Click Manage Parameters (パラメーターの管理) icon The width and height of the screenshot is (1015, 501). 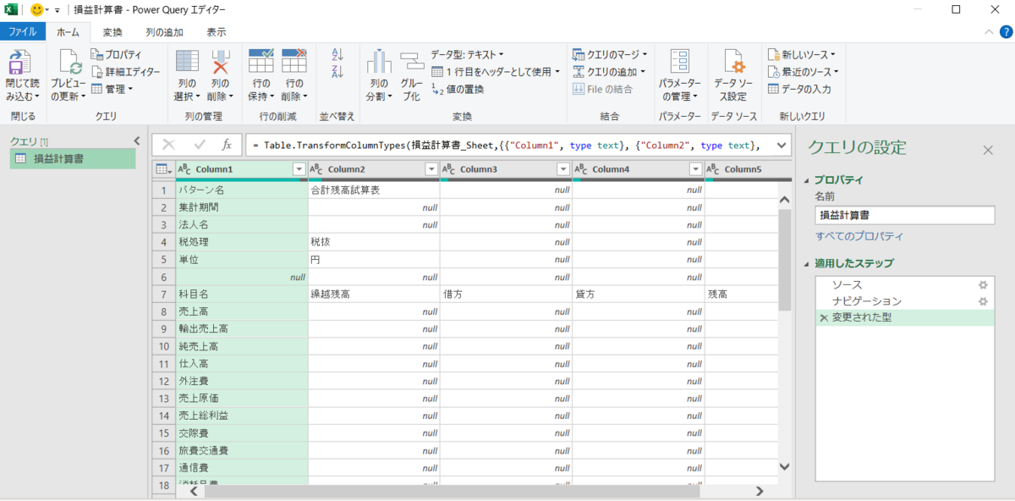click(680, 62)
